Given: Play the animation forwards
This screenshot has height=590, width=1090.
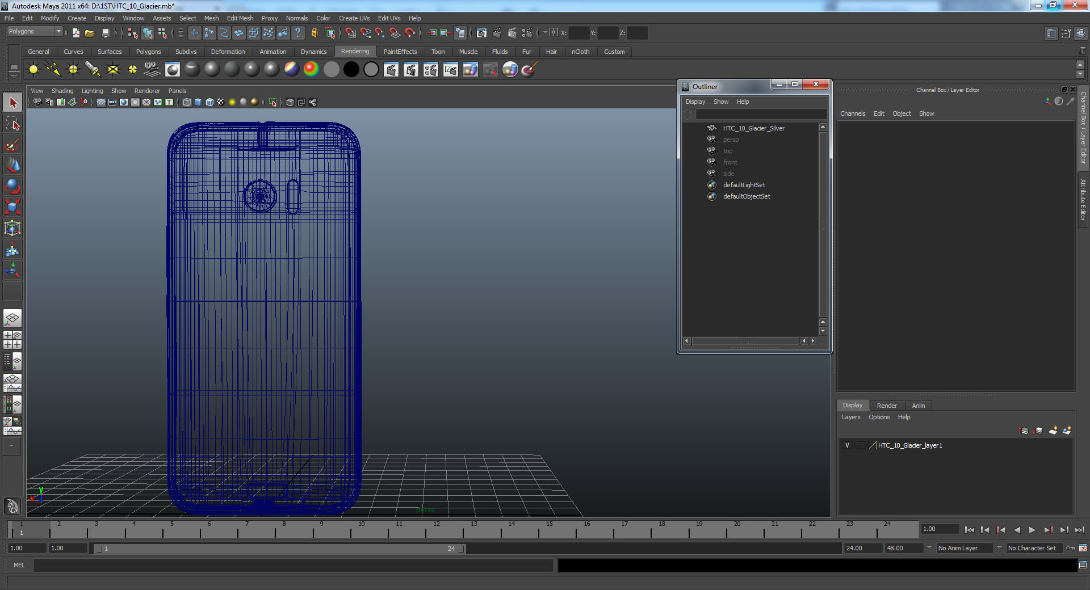Looking at the screenshot, I should tap(1032, 530).
